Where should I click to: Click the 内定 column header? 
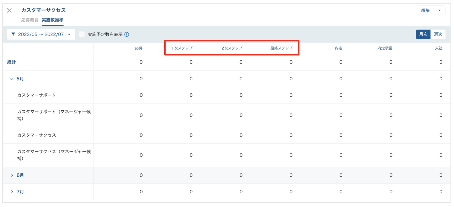tap(338, 48)
